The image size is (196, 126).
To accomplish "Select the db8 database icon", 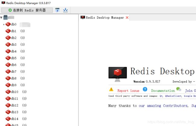I will 8,78.
